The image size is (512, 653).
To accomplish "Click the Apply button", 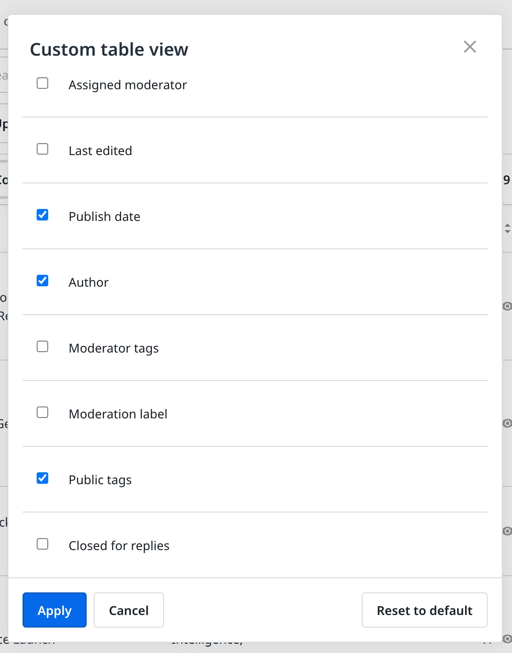I will point(54,610).
